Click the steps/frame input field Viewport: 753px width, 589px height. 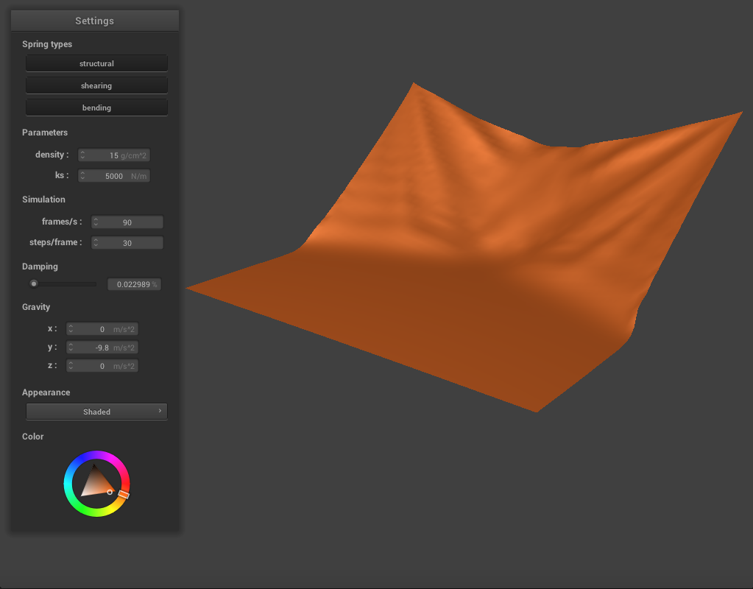tap(131, 243)
